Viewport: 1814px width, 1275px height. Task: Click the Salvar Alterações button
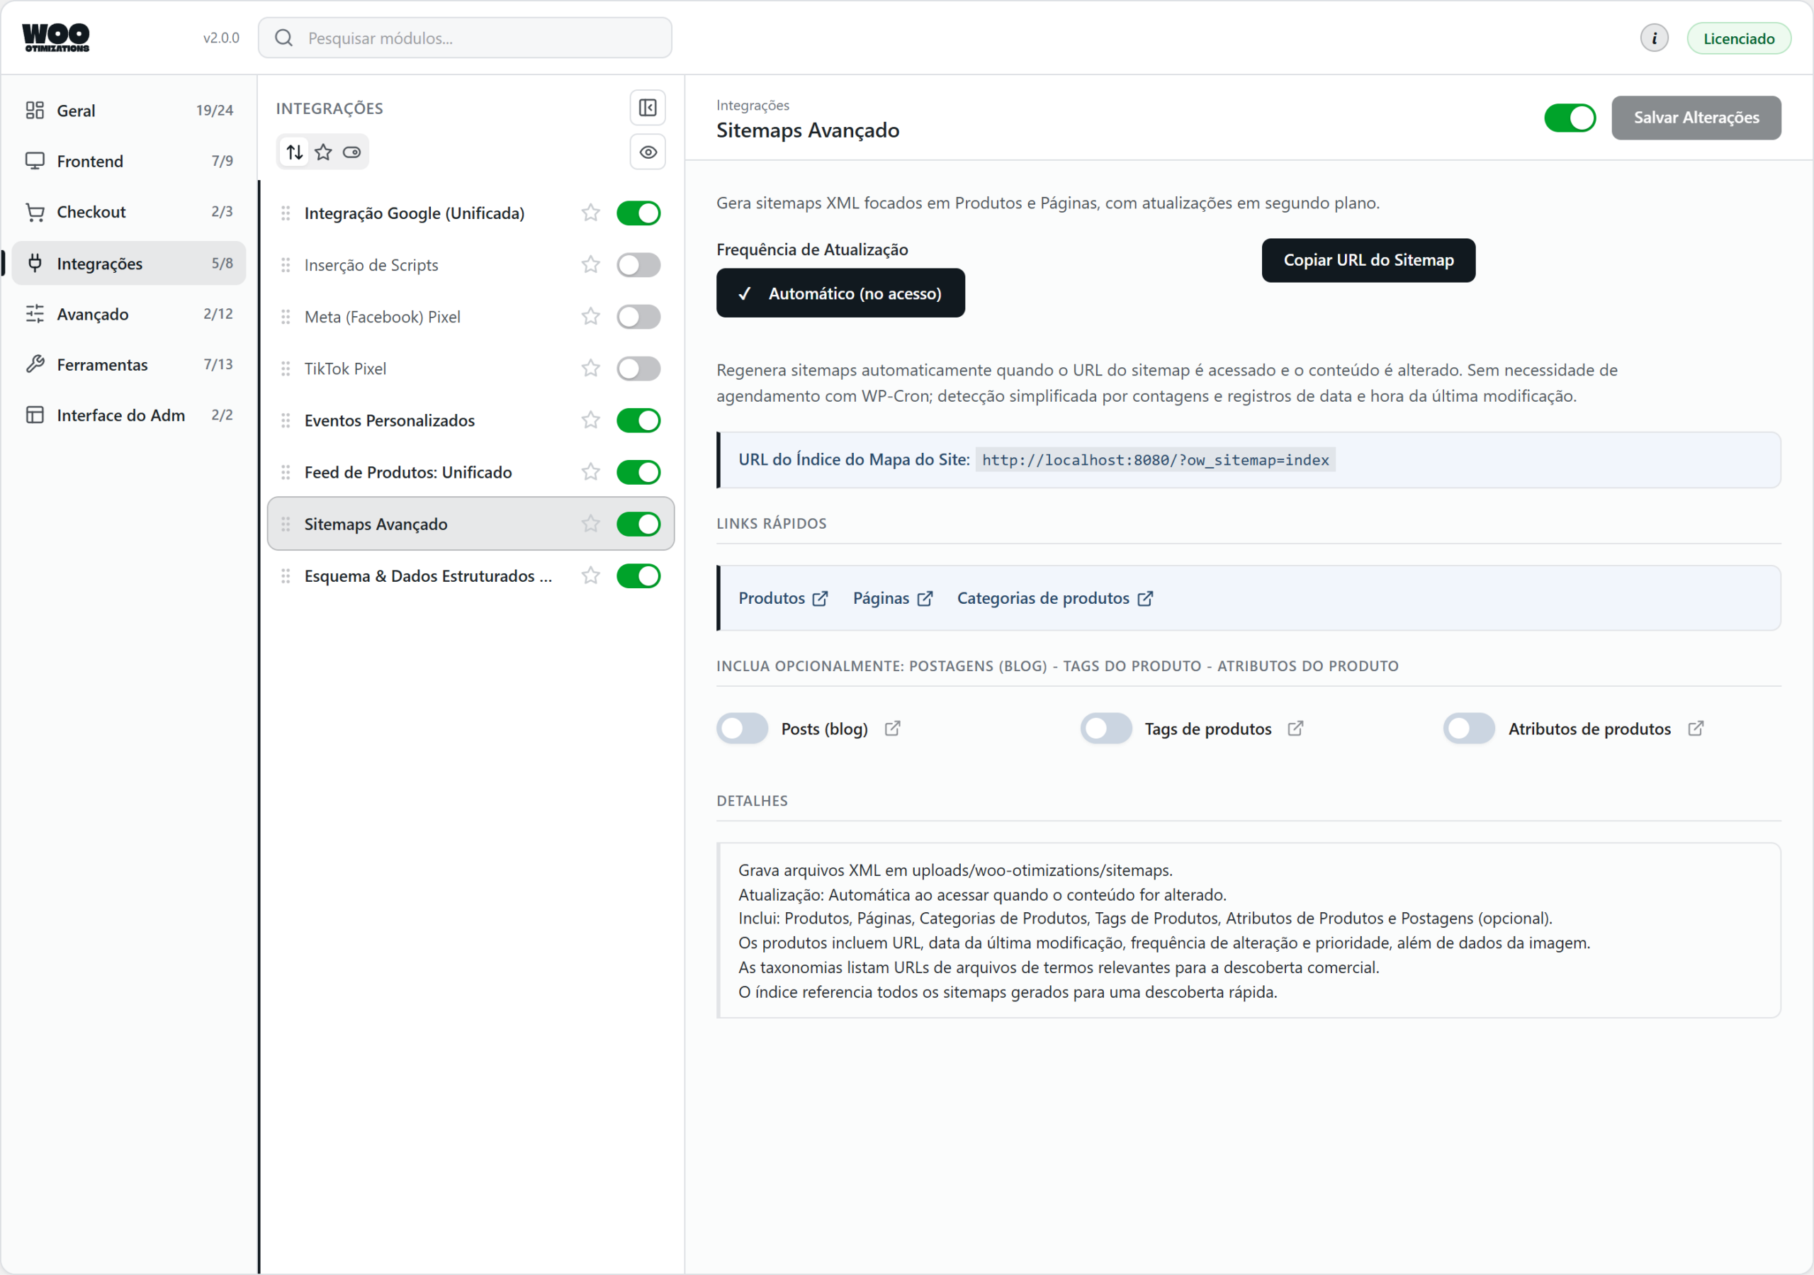point(1696,118)
